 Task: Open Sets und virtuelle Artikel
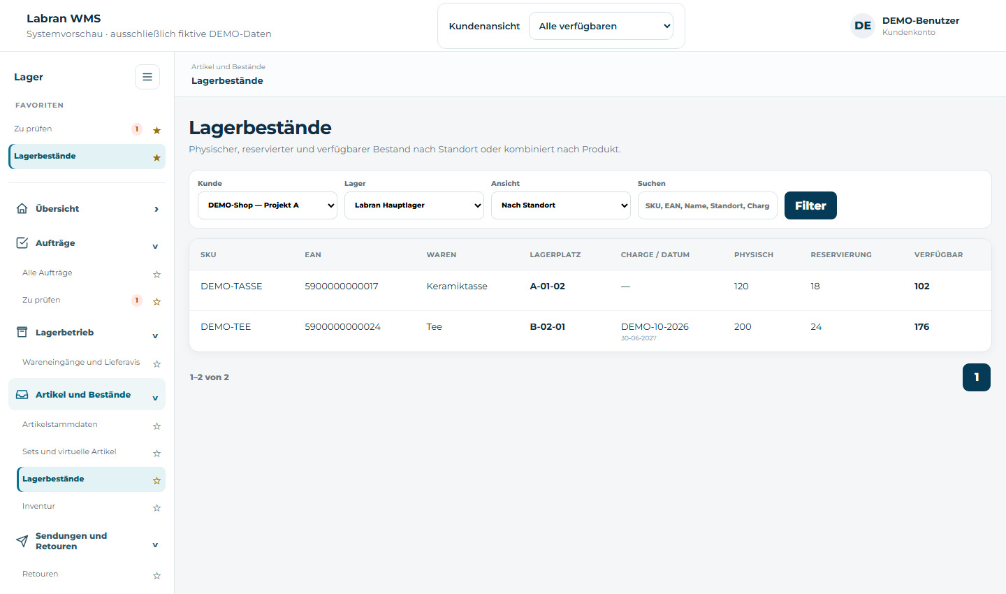[69, 451]
